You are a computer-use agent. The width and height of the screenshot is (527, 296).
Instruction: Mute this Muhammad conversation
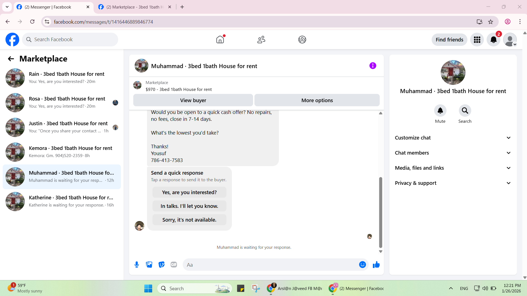(440, 111)
